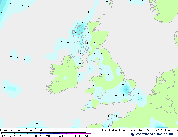Click the 25–30 mm dark blue swatch
Screen dimensions: 178x137
pyautogui.click(x=57, y=133)
